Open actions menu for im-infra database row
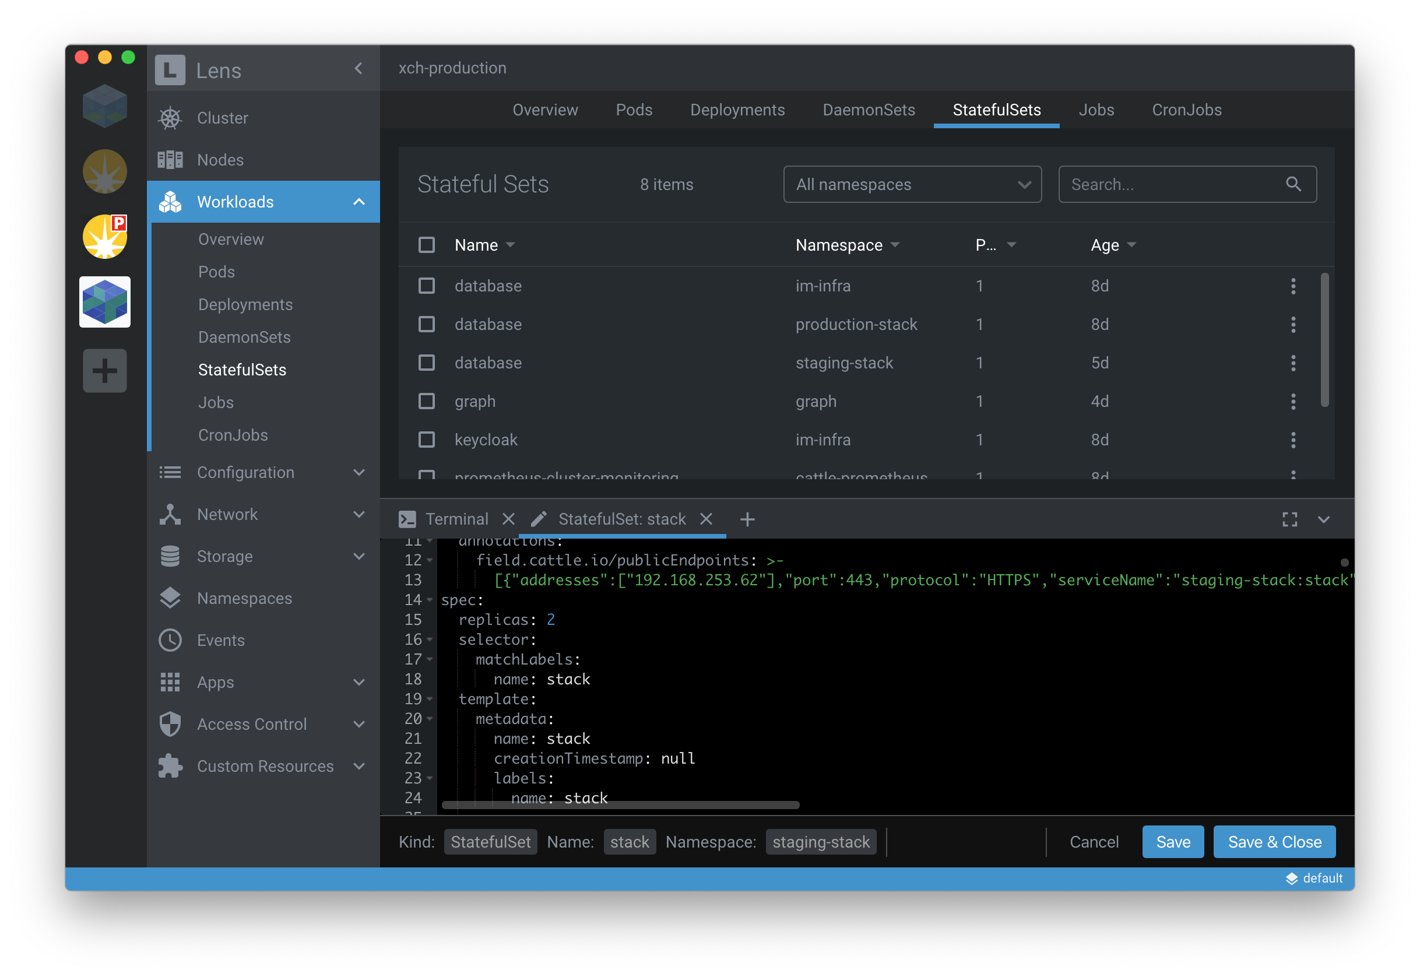 (1293, 286)
